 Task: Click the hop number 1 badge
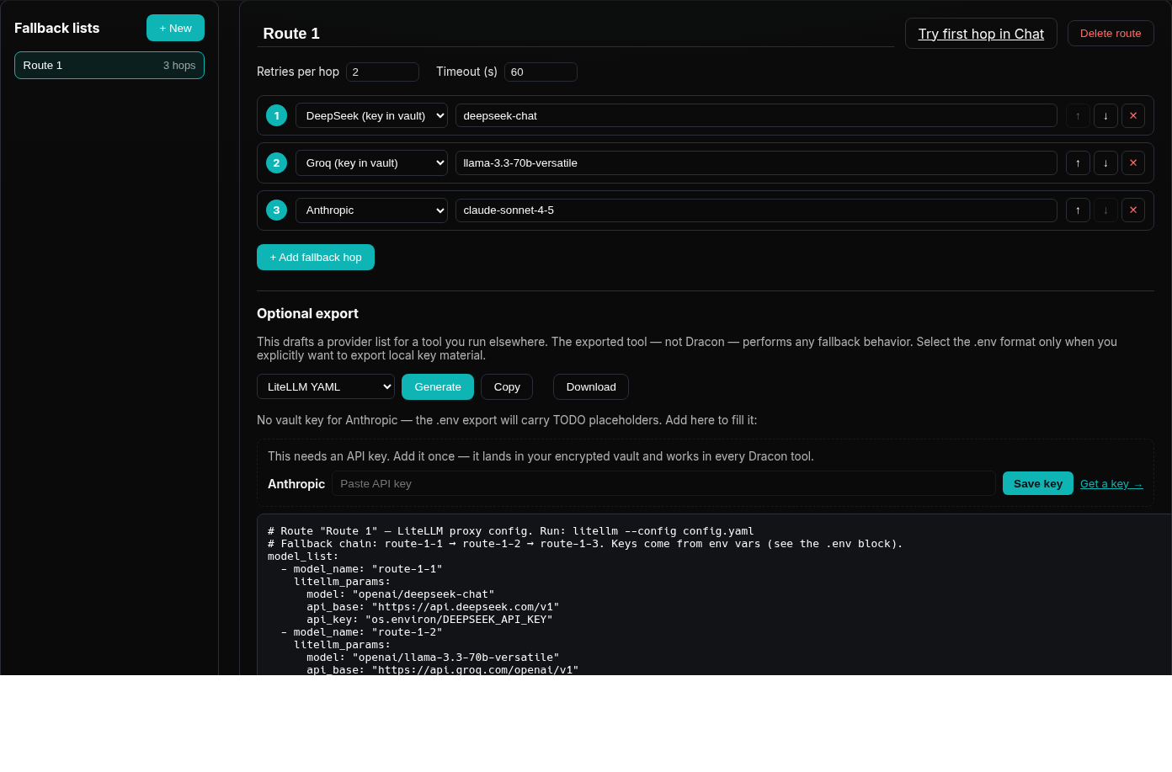(x=276, y=115)
